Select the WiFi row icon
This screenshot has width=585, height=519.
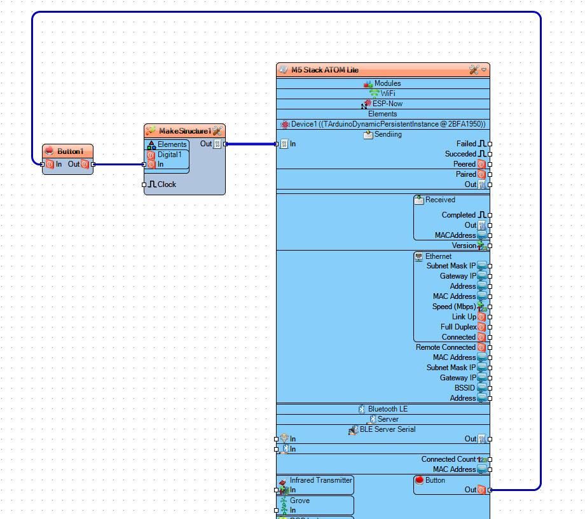point(374,93)
